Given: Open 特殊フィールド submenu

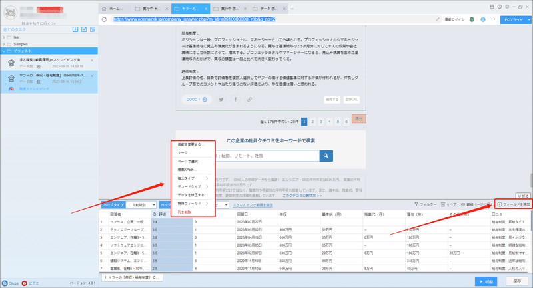Looking at the screenshot, I should pos(193,204).
